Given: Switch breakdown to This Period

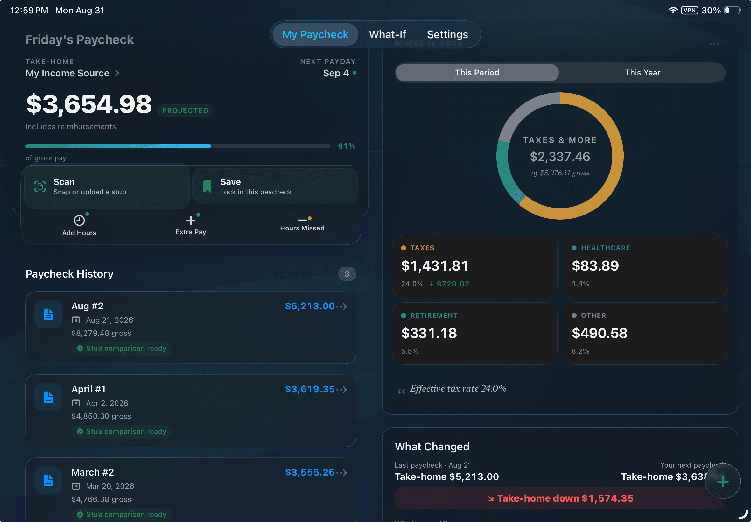Looking at the screenshot, I should tap(477, 73).
